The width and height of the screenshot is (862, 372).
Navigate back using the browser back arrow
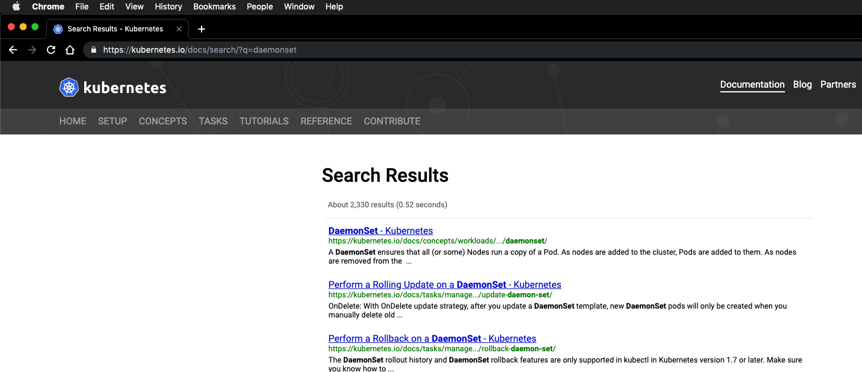[13, 50]
